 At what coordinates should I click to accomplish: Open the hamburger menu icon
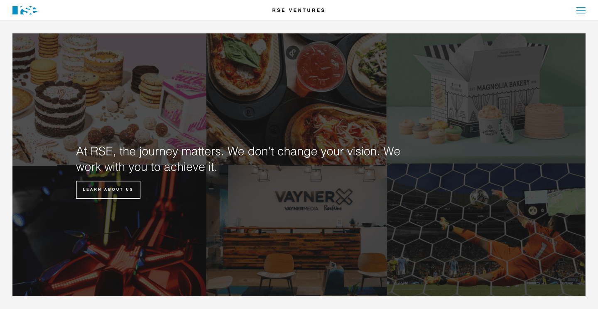(581, 10)
